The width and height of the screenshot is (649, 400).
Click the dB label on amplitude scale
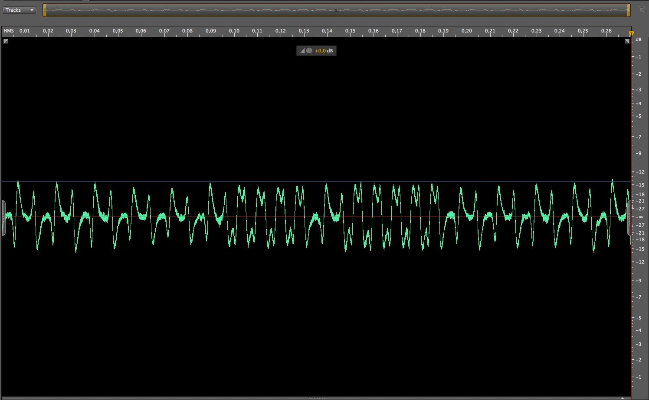click(639, 39)
